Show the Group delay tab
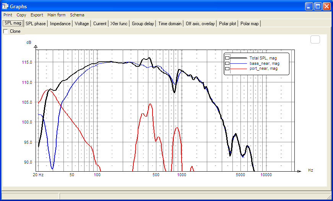333x201 pixels. [143, 24]
